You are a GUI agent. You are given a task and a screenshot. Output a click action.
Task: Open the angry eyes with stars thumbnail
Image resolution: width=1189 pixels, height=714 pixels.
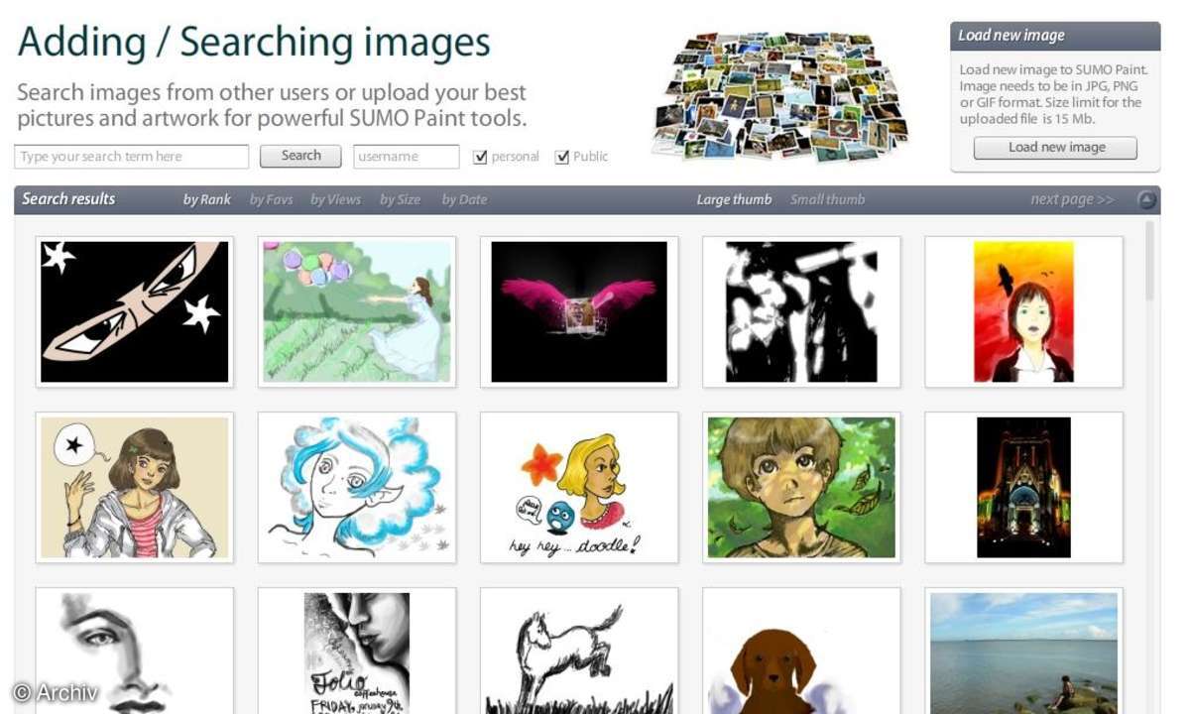point(134,311)
